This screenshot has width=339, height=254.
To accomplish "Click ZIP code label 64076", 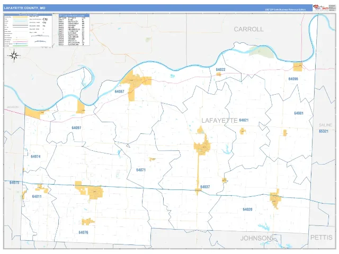I will [x=83, y=232].
